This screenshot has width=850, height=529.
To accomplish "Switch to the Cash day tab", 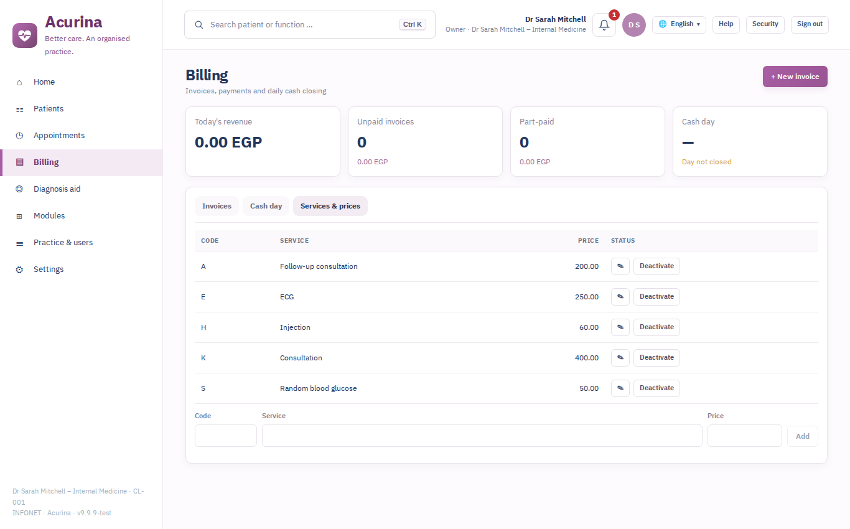I will tap(266, 206).
